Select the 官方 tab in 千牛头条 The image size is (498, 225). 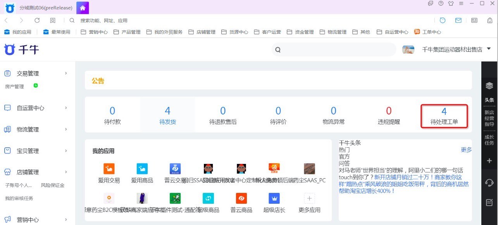coord(345,157)
